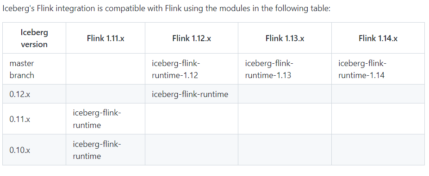429x176 pixels.
Task: Click the iceberg-flink-runtime-1.14 cell
Action: point(362,69)
